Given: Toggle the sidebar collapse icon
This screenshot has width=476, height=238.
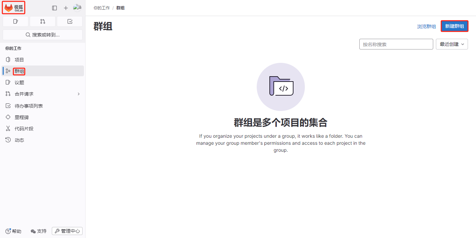Looking at the screenshot, I should [x=54, y=8].
